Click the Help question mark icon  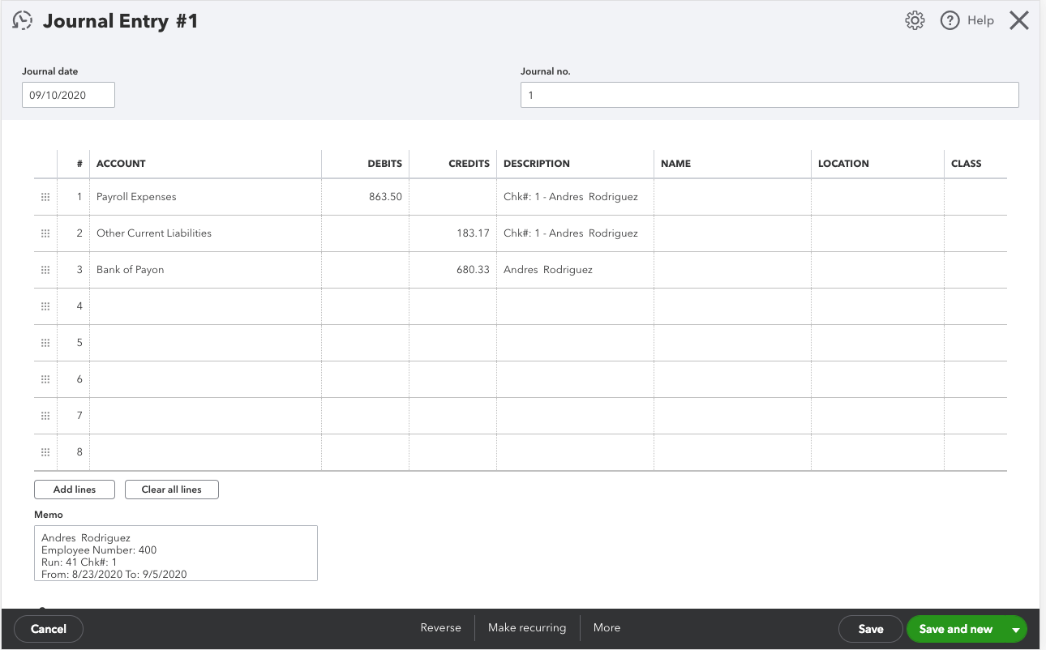950,19
